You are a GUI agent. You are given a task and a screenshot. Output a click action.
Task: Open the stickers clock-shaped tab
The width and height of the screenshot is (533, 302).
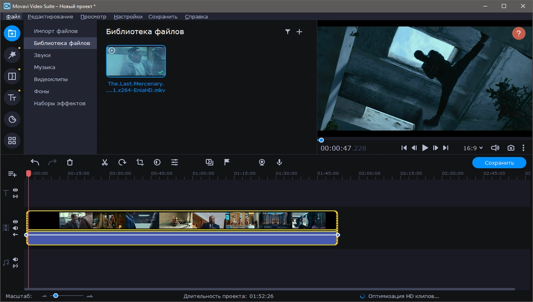pyautogui.click(x=12, y=119)
